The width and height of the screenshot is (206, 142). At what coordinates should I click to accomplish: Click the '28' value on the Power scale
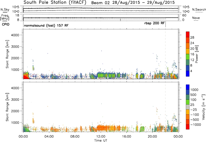(192, 37)
